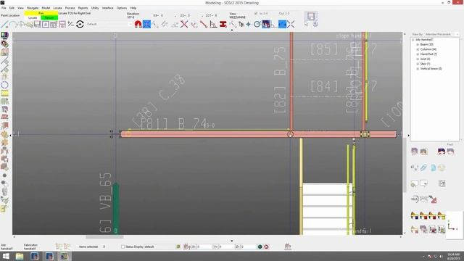Image resolution: width=464 pixels, height=261 pixels.
Task: Select the circle tool in left sidebar
Action: (4, 86)
